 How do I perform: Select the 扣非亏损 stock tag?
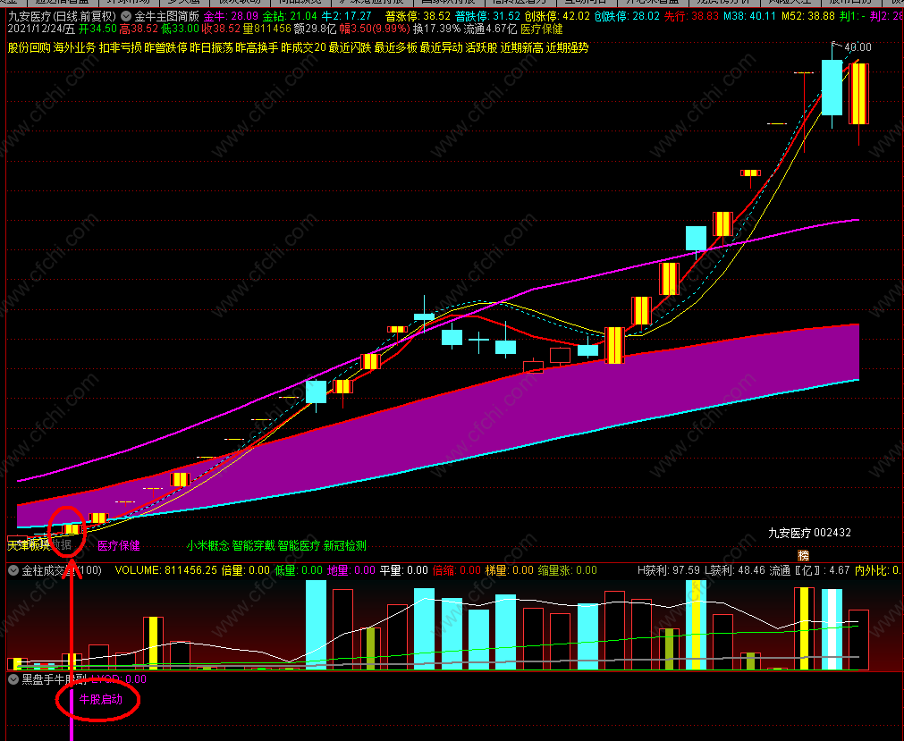point(121,48)
